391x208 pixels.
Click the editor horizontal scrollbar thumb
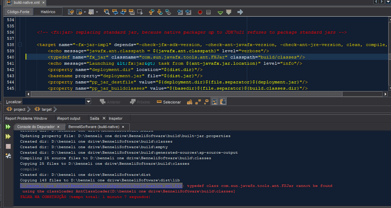(x=186, y=94)
